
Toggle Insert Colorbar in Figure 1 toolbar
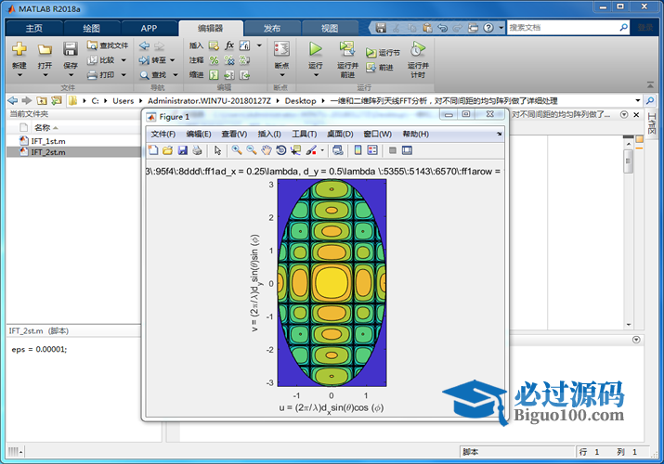[x=358, y=150]
